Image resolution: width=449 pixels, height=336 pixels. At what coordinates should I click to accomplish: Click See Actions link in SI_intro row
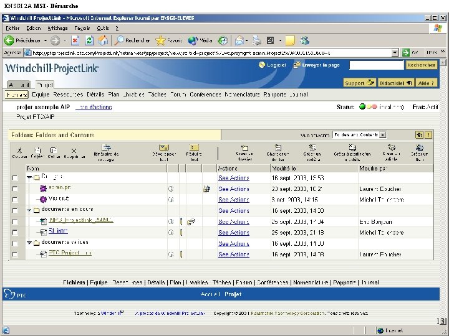[x=234, y=233]
